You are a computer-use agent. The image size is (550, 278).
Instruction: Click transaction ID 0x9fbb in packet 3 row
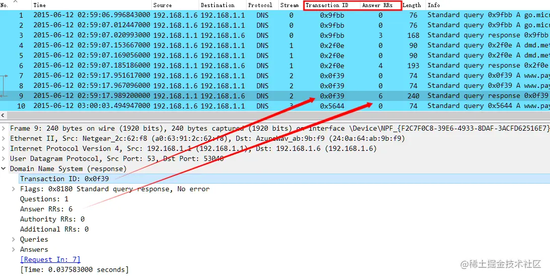click(332, 35)
